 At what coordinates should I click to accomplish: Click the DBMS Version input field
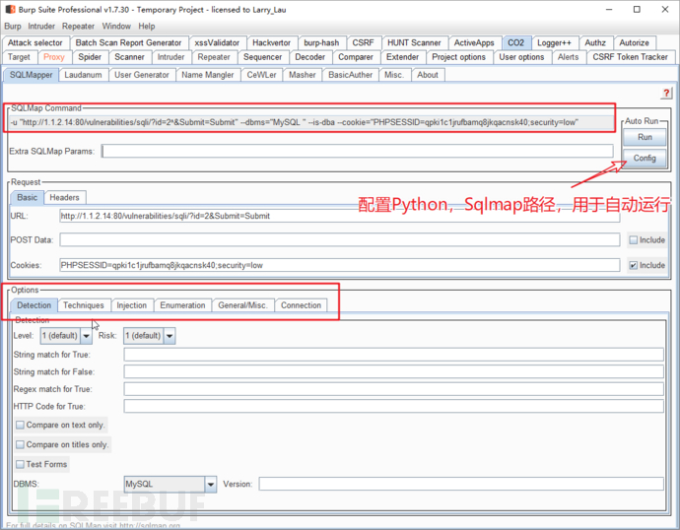coord(461,484)
